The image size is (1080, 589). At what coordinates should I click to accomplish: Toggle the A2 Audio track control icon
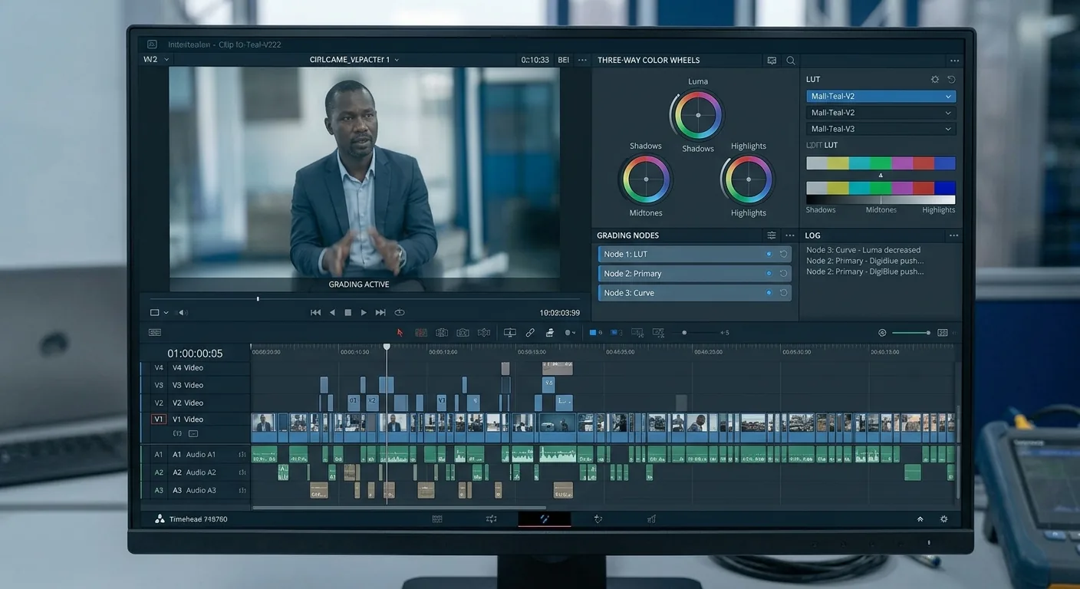pos(242,472)
